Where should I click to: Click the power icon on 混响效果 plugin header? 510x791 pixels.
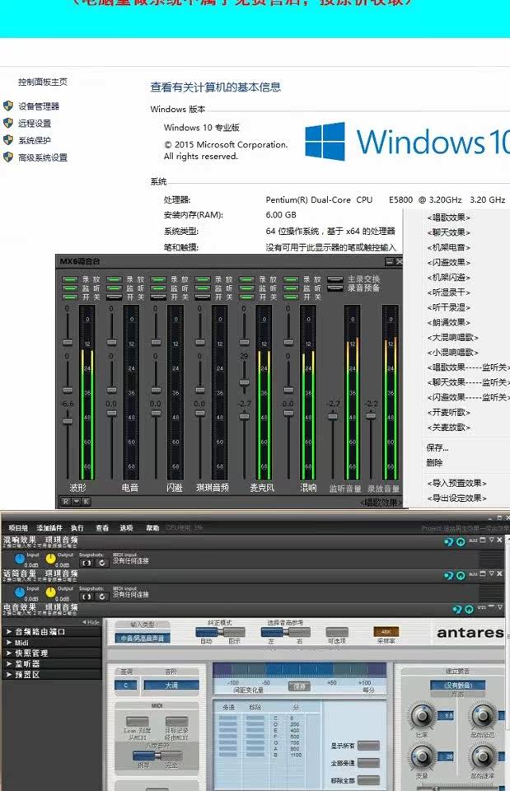461,542
